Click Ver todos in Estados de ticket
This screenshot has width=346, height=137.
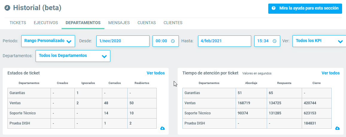(156, 73)
